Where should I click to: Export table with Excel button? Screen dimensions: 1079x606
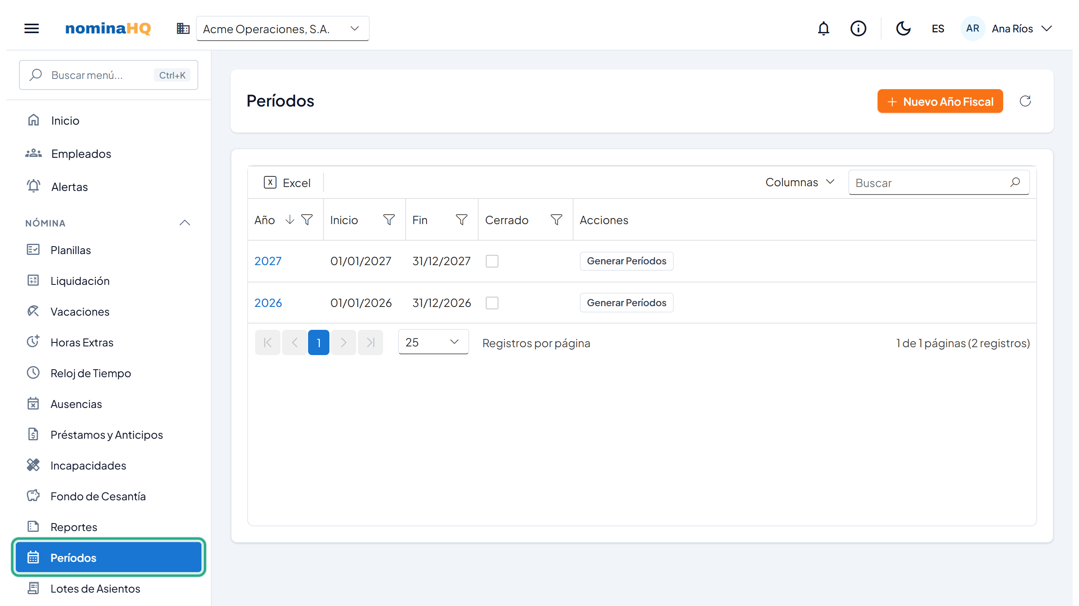pyautogui.click(x=287, y=182)
